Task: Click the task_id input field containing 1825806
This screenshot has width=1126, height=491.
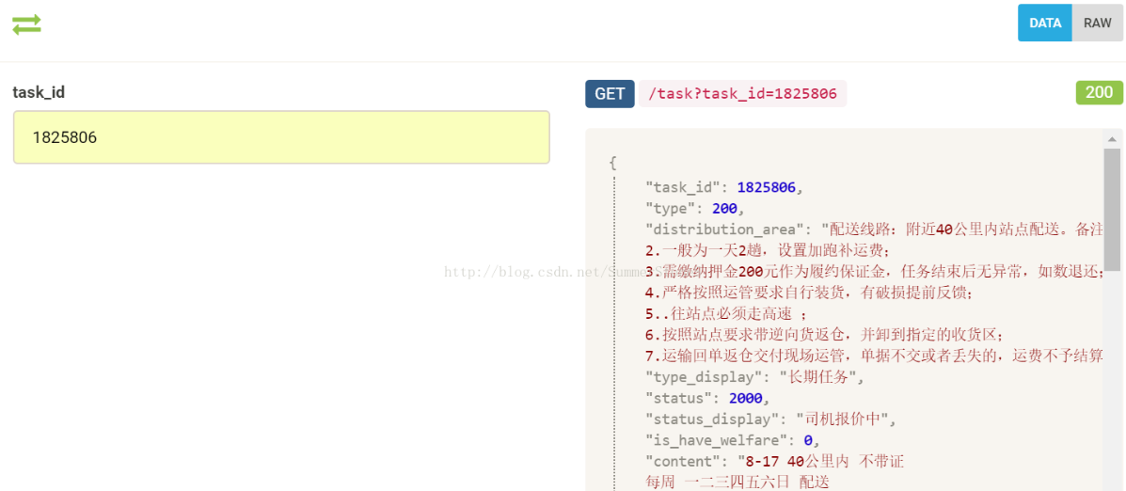Action: point(281,137)
